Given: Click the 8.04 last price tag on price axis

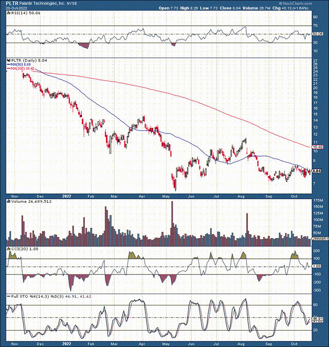Looking at the screenshot, I should (x=317, y=171).
